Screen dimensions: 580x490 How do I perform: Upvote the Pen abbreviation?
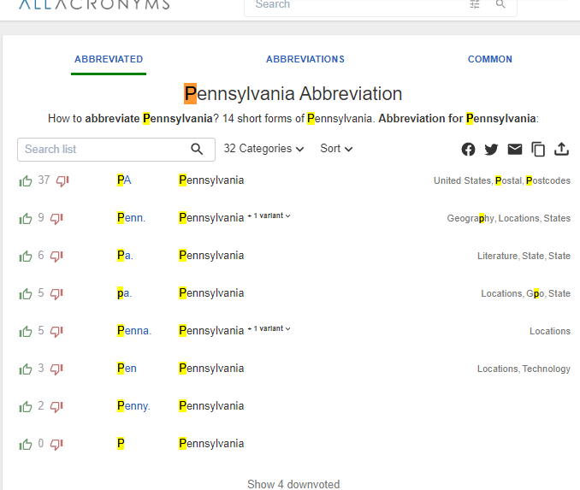coord(26,369)
